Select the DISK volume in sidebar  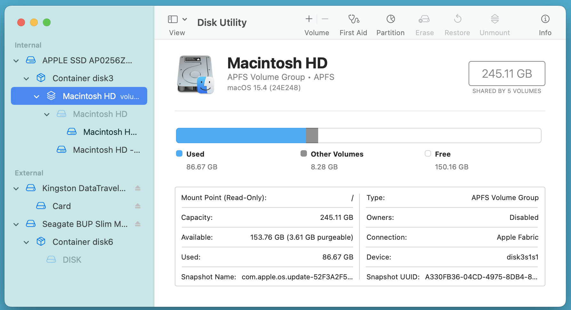[x=72, y=260]
